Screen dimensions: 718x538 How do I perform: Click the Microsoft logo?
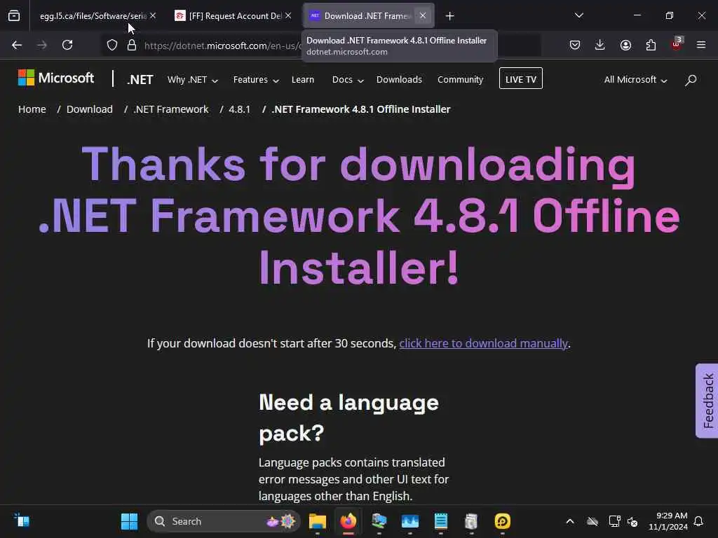[56, 78]
